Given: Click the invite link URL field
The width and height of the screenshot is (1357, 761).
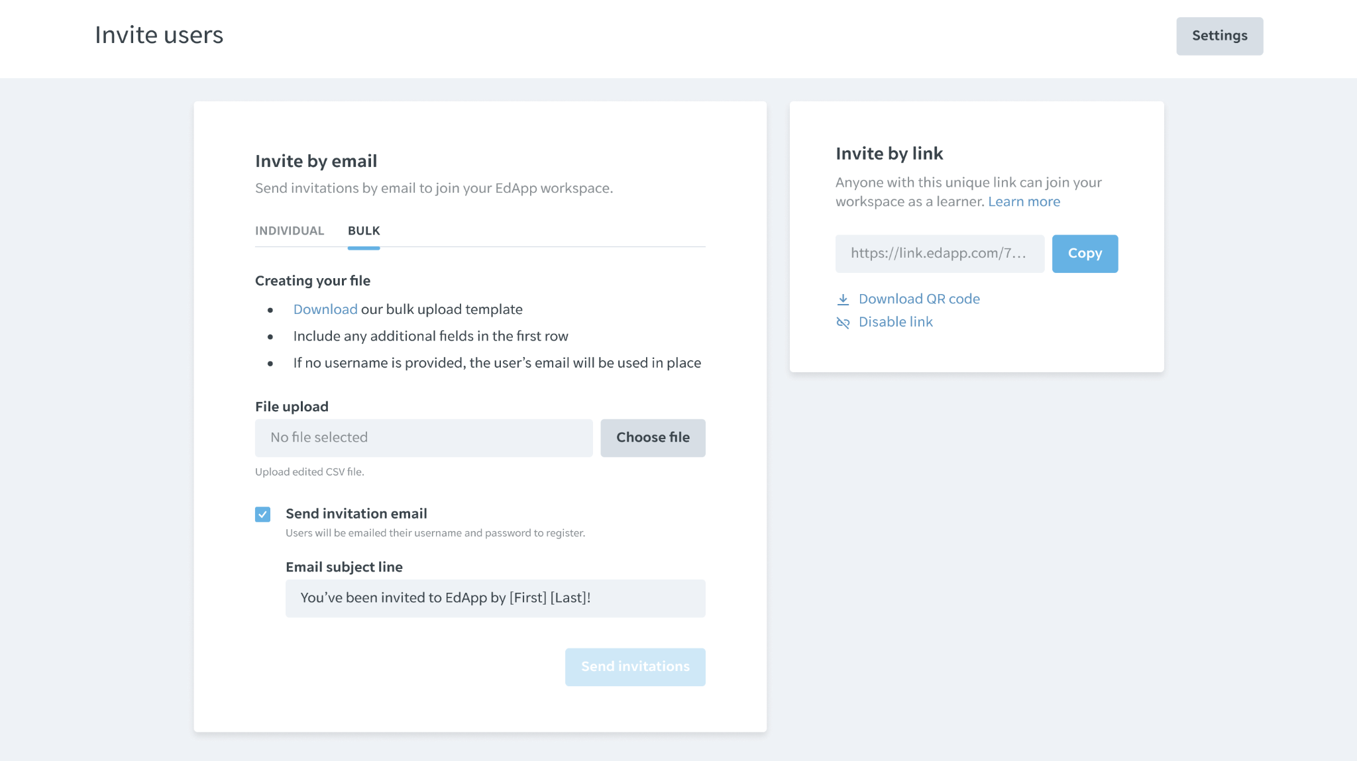Looking at the screenshot, I should (x=940, y=254).
